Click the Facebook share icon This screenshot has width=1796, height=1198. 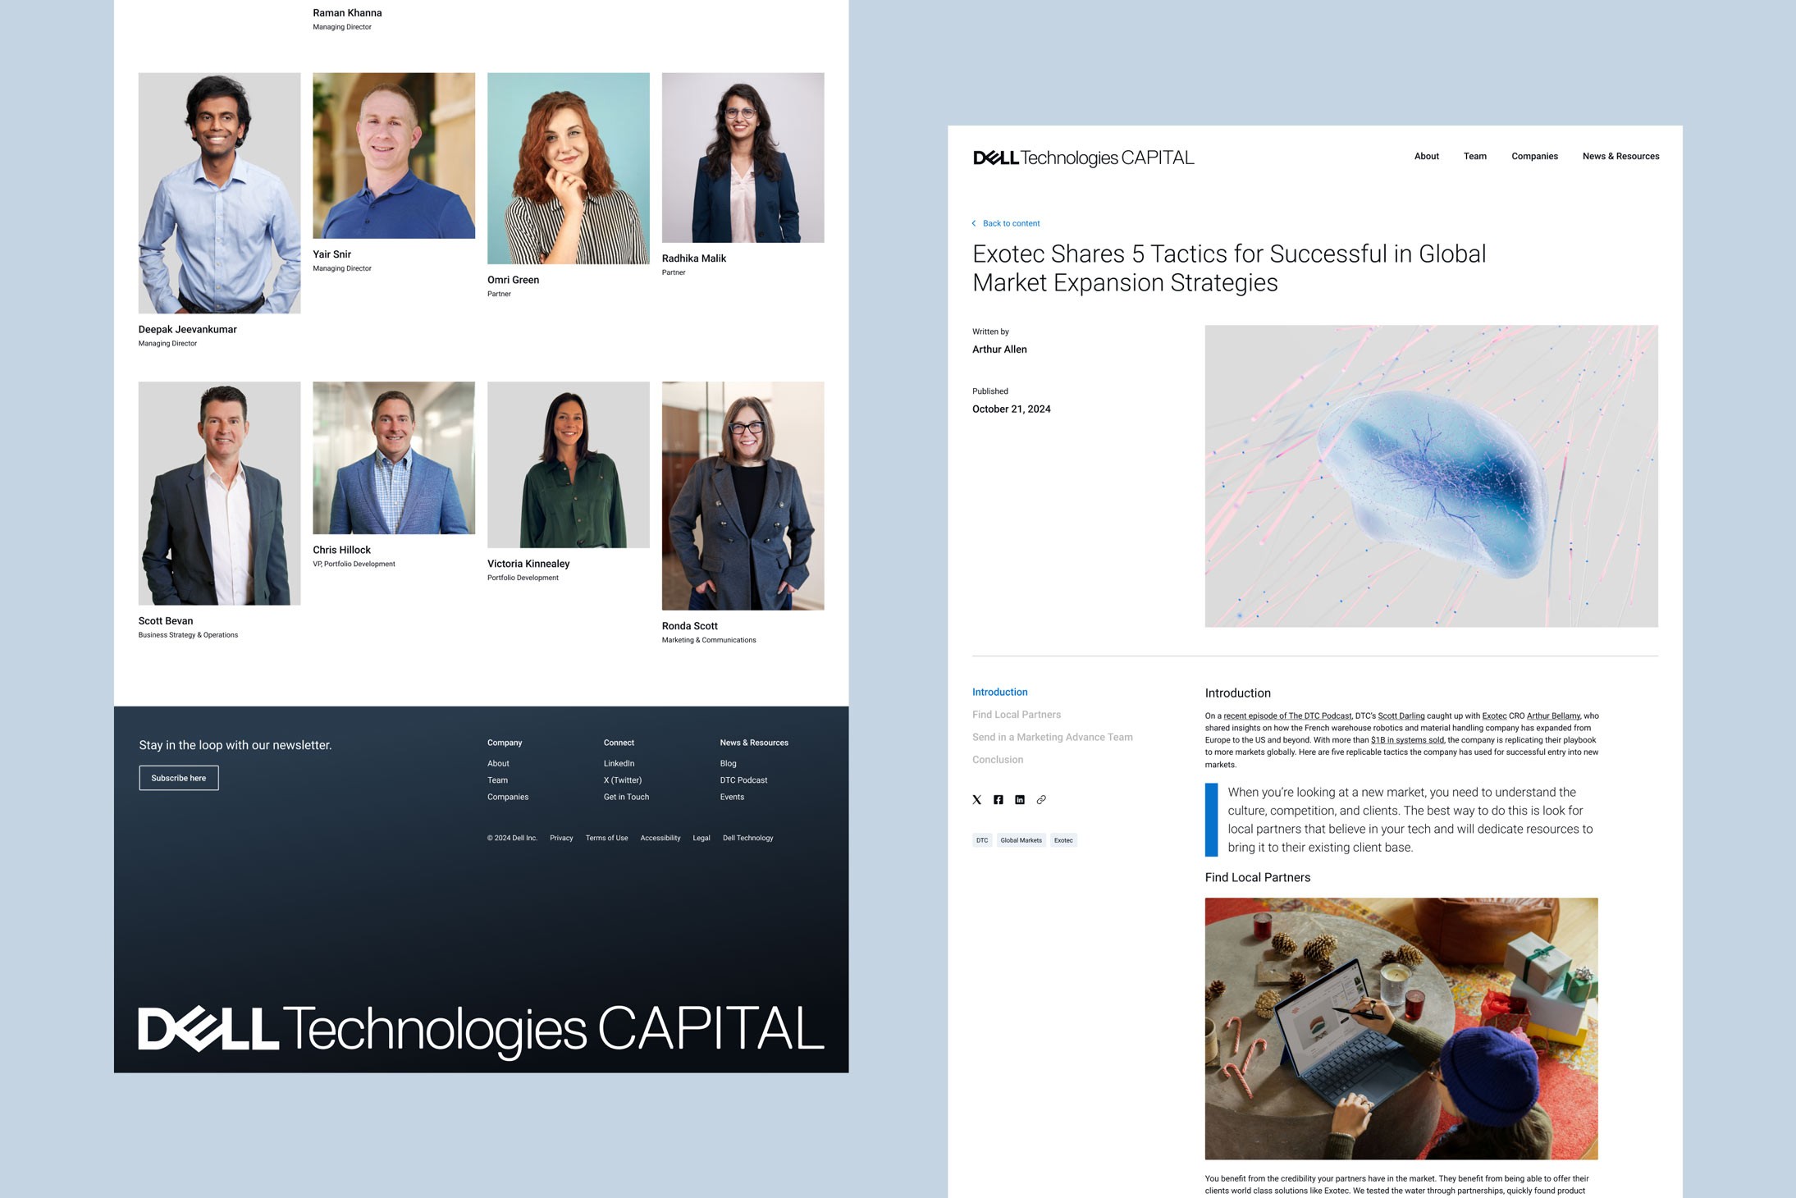pos(999,800)
